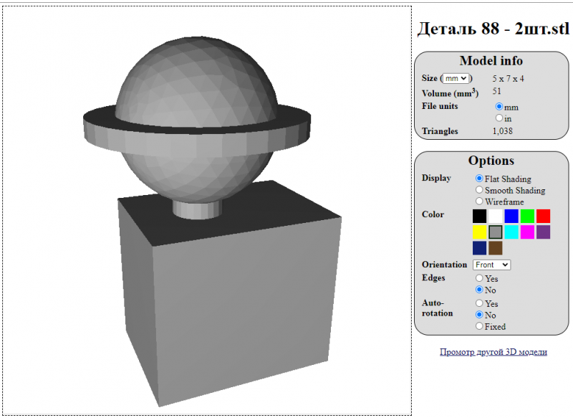Open the Size units dropdown

pyautogui.click(x=456, y=78)
